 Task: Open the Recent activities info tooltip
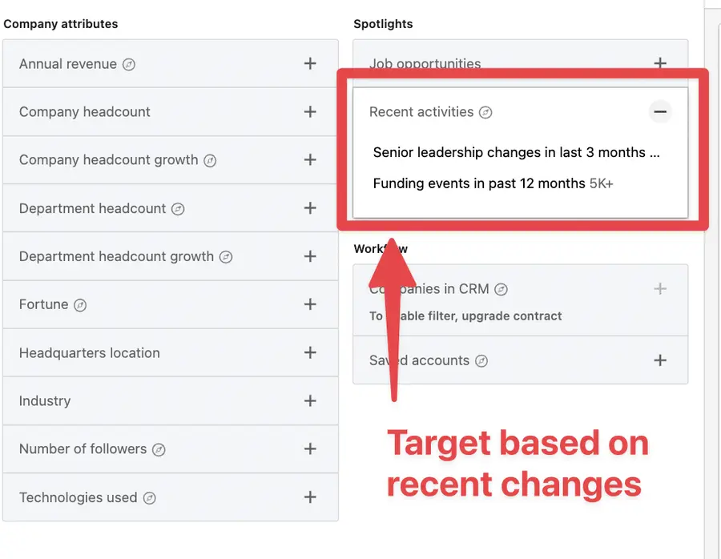pos(486,112)
